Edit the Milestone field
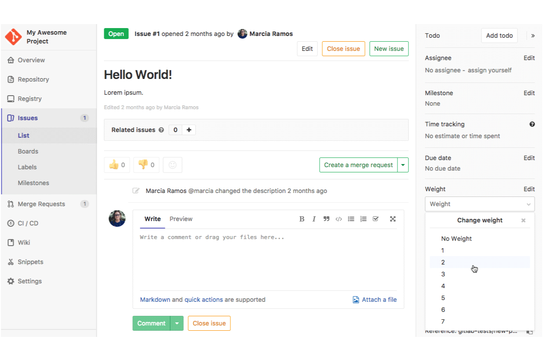 [x=529, y=93]
